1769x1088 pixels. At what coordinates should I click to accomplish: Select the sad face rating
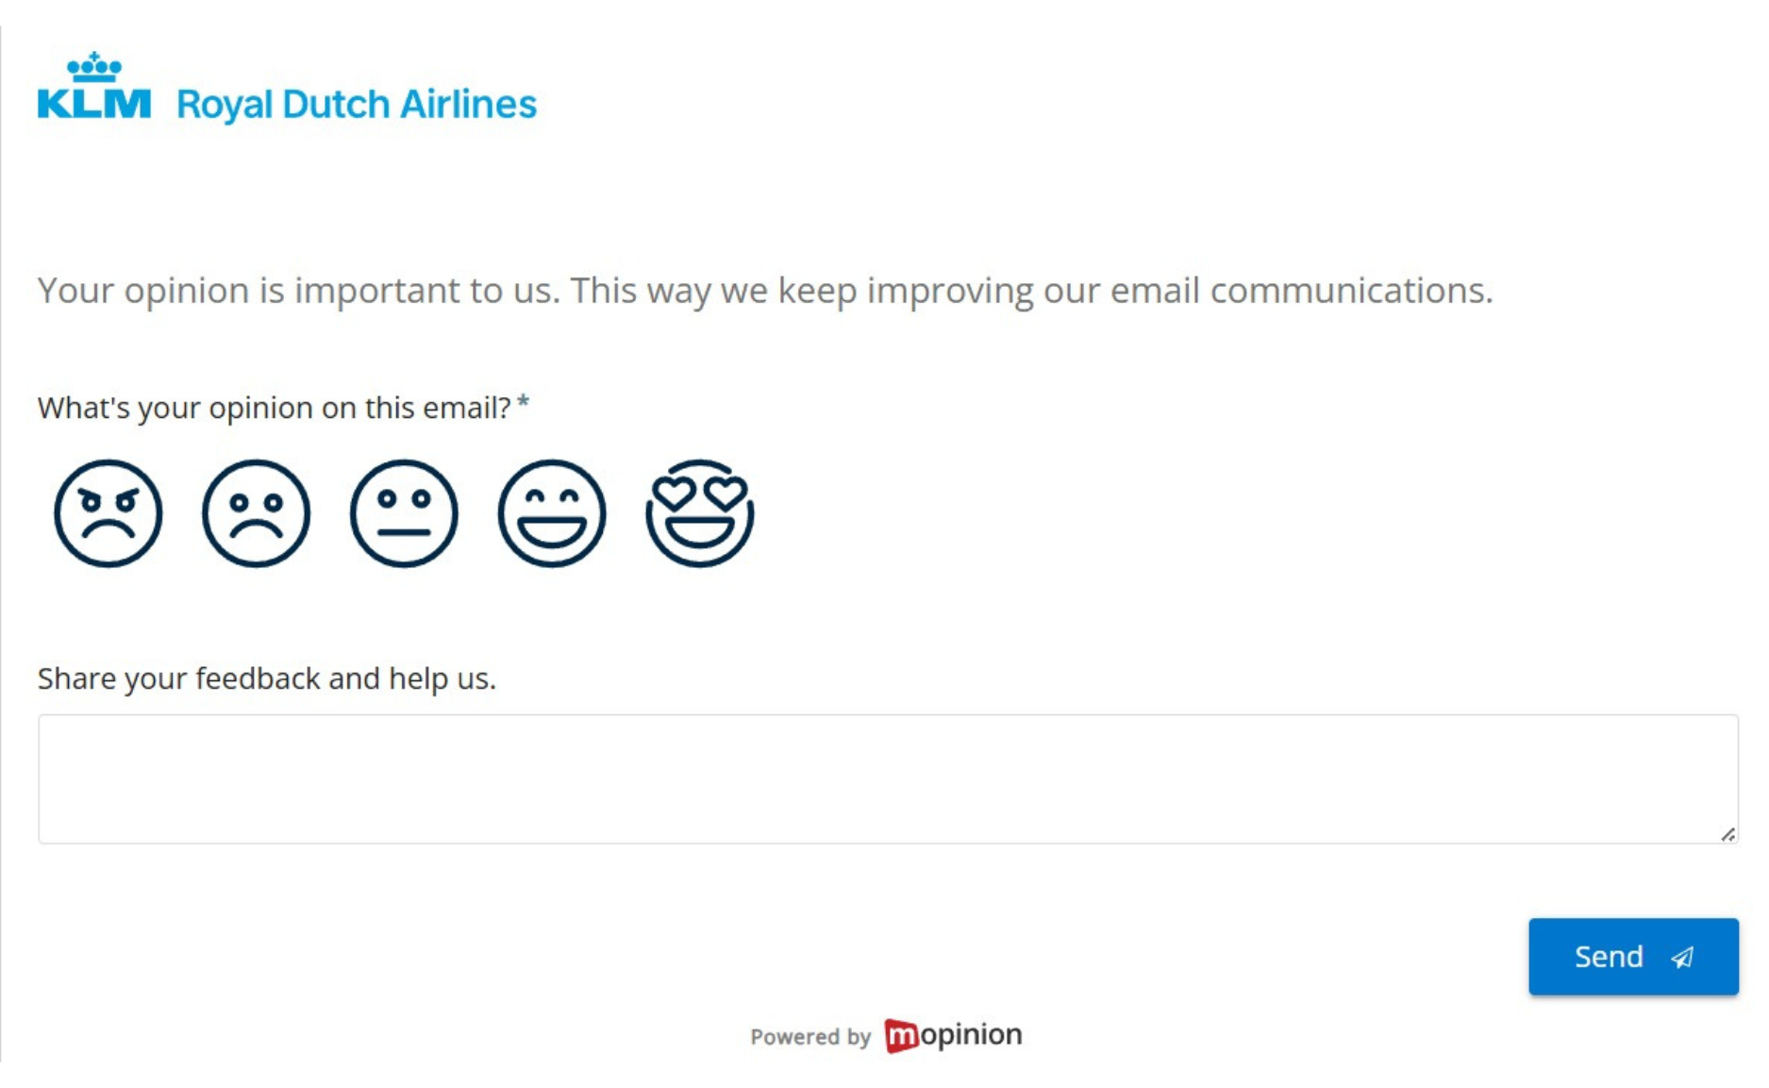(256, 514)
